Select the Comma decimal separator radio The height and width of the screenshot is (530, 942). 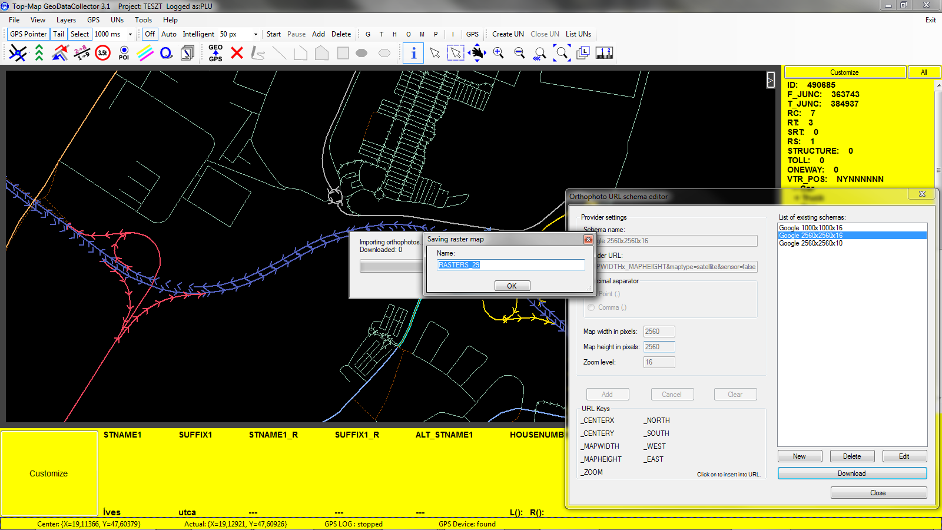click(591, 307)
